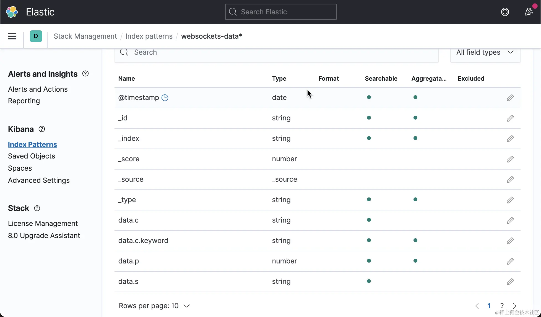Viewport: 541px width, 317px height.
Task: Open the All field types dropdown
Action: pyautogui.click(x=485, y=52)
